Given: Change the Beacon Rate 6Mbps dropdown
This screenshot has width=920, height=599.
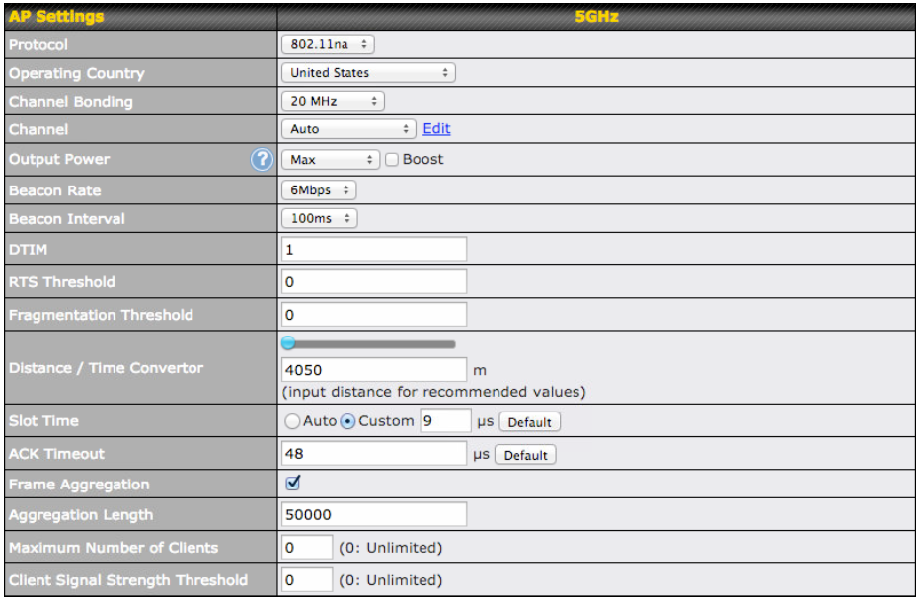Looking at the screenshot, I should 319,190.
